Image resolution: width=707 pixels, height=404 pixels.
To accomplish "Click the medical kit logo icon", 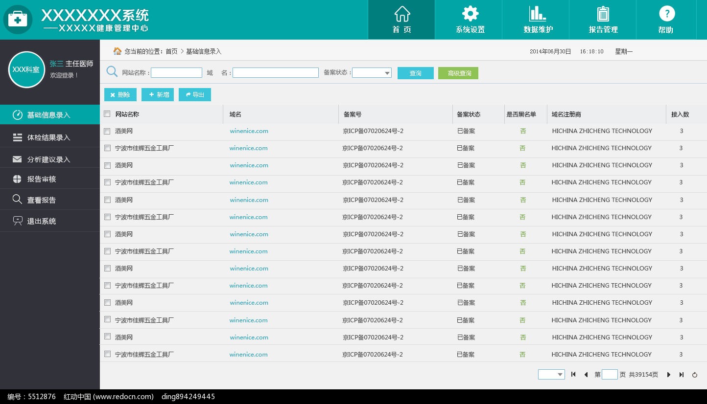I will coord(18,20).
